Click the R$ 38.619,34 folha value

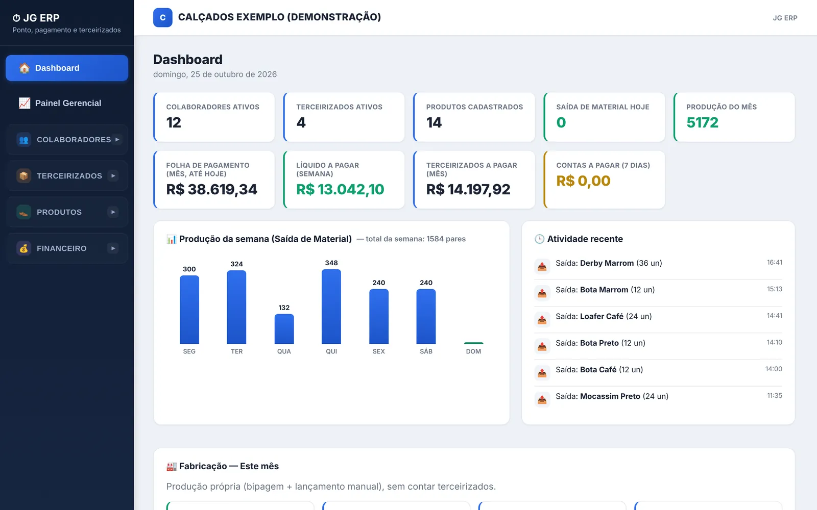tap(212, 189)
